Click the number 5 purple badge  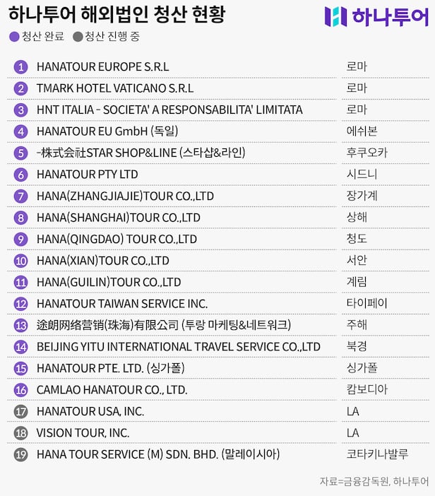click(x=20, y=153)
